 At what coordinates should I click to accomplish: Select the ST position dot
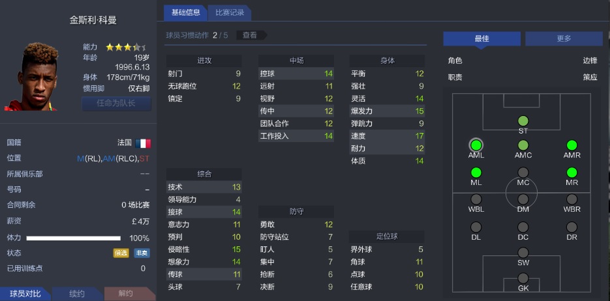pyautogui.click(x=523, y=121)
